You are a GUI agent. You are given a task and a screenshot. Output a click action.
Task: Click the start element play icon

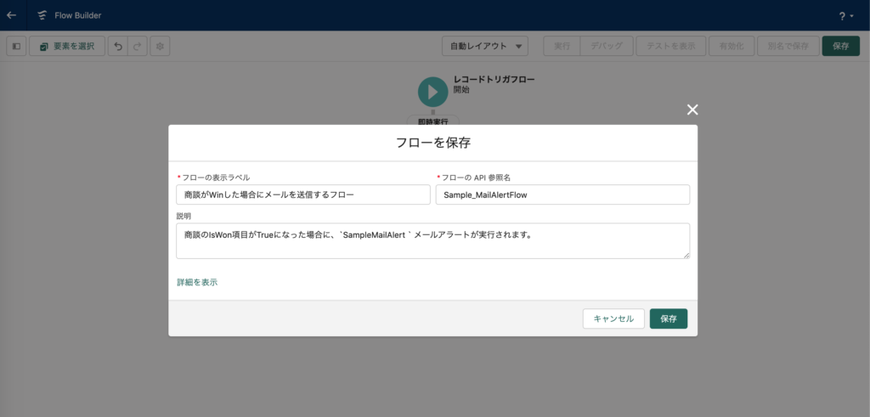click(432, 92)
